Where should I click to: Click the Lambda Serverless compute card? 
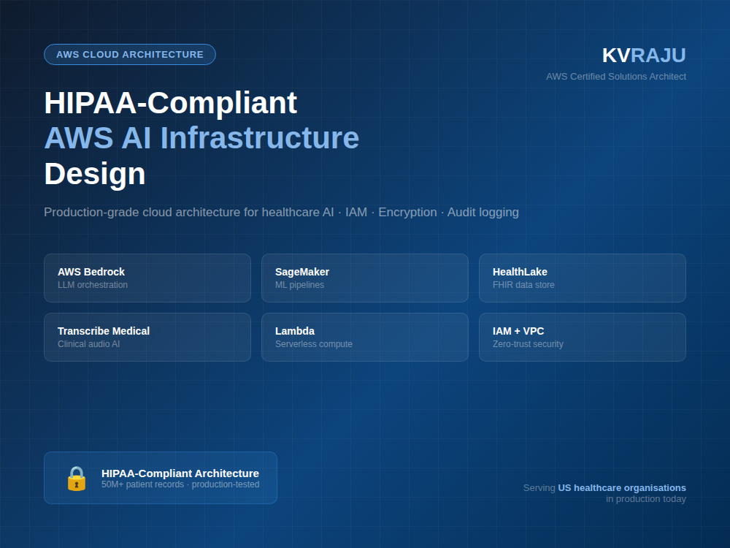(x=365, y=338)
